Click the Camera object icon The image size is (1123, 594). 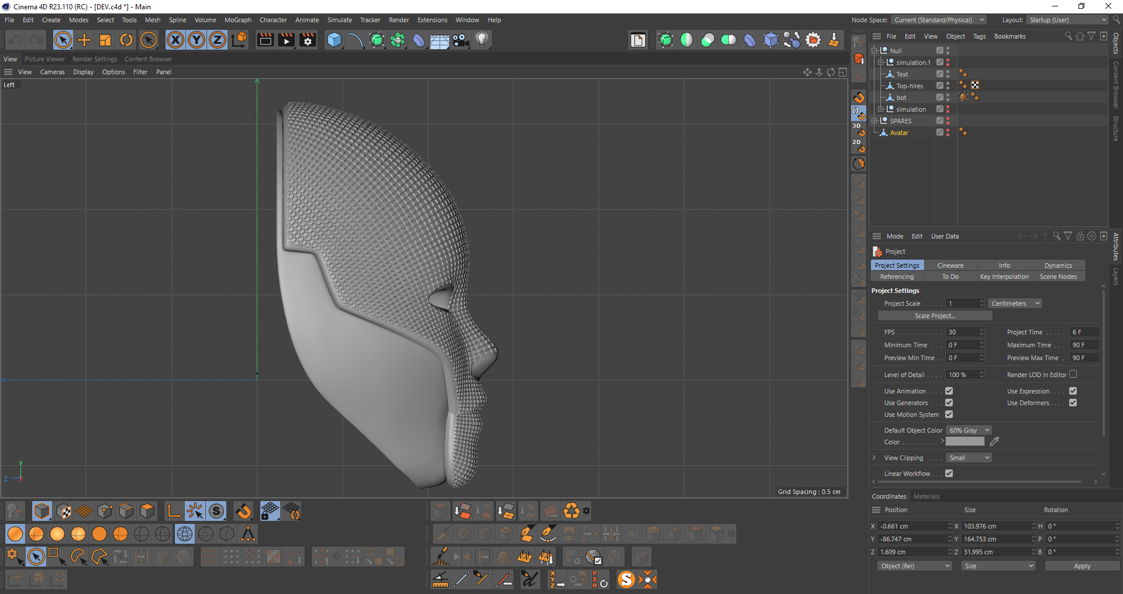tap(461, 40)
